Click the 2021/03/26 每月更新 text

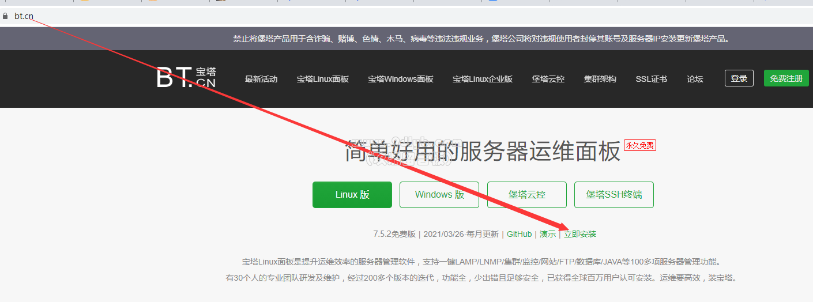[x=461, y=234]
